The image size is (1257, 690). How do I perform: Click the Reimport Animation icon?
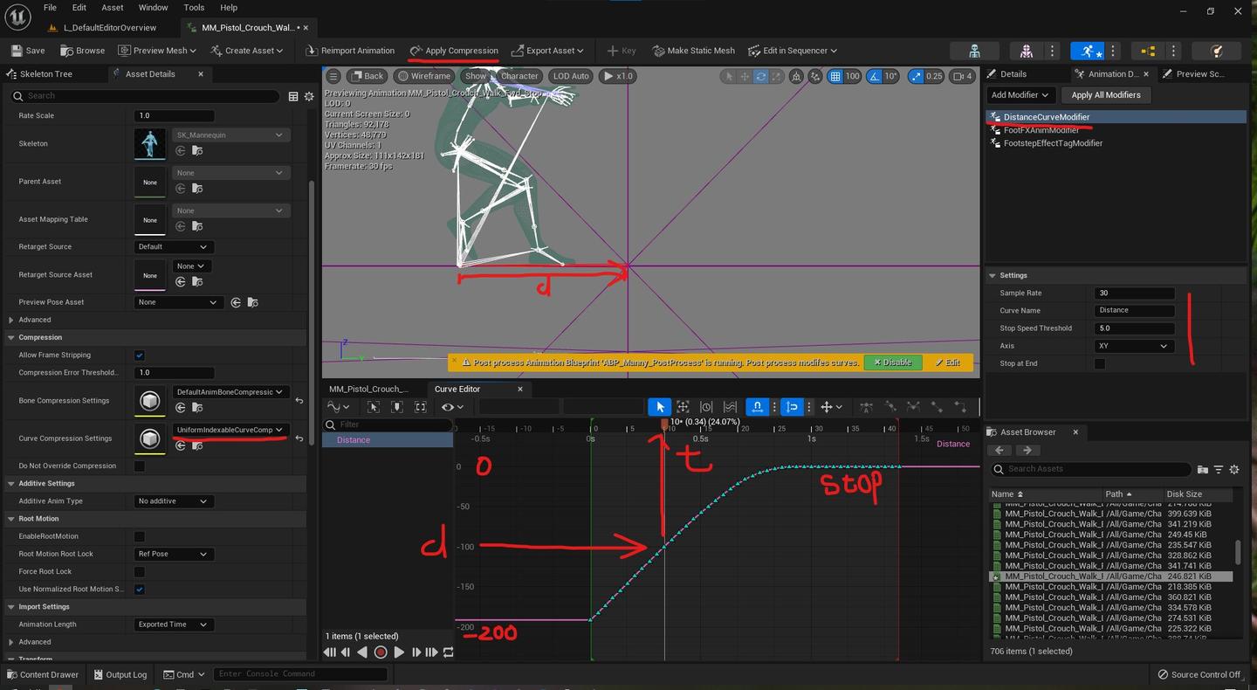pyautogui.click(x=312, y=51)
